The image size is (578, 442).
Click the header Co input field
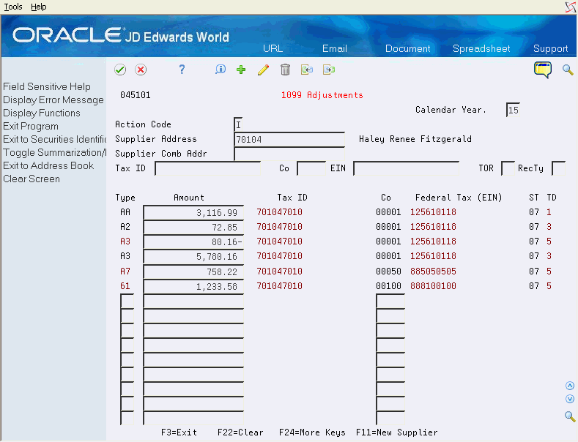(x=311, y=169)
